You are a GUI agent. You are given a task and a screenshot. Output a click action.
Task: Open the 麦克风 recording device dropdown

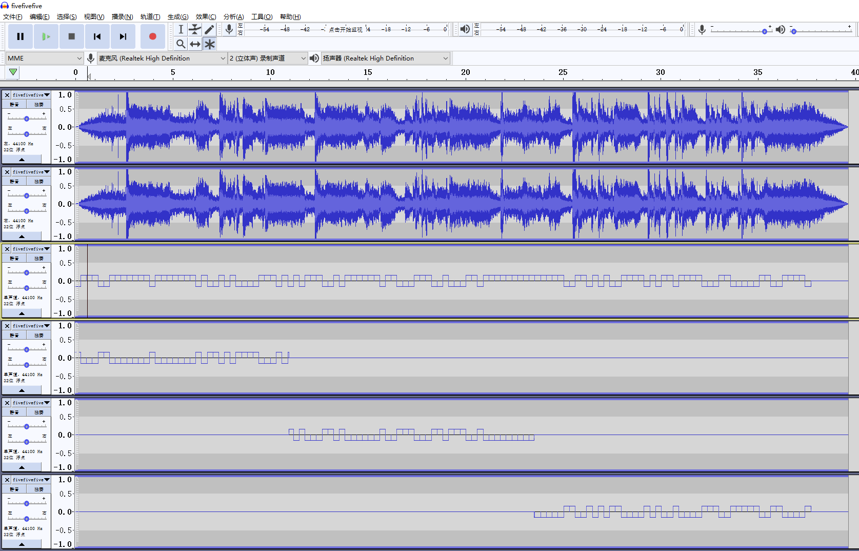pos(162,58)
